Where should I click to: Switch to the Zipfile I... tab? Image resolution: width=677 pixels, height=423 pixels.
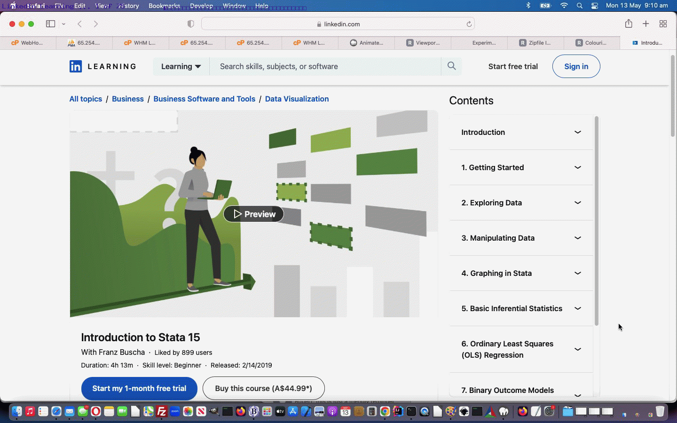535,43
